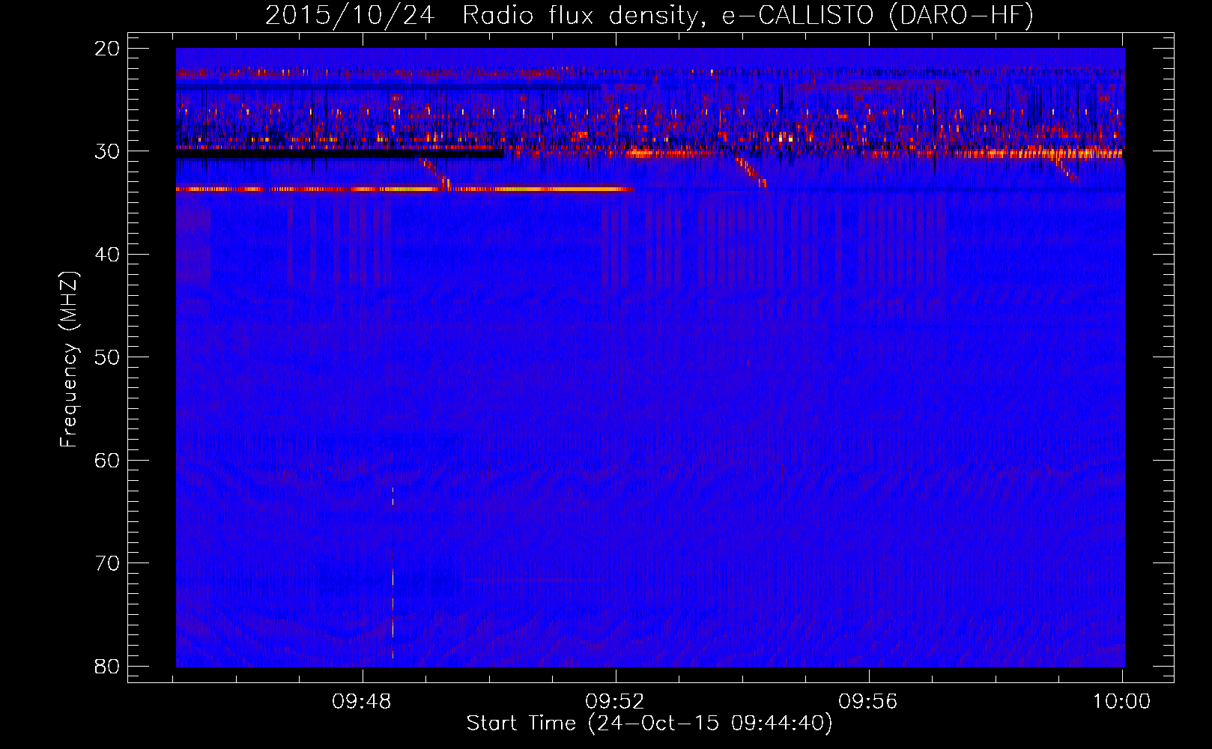This screenshot has height=749, width=1212.
Task: Click the 80 MHz frequency tick label
Action: click(x=108, y=666)
